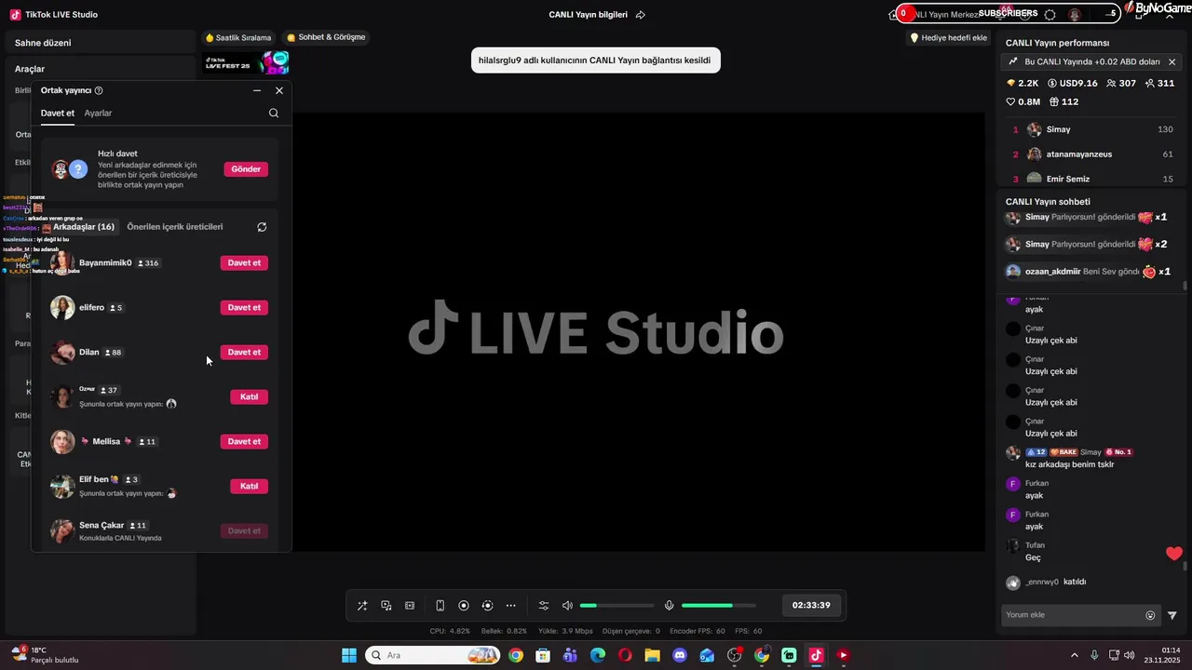The image size is (1192, 670).
Task: Open Microsoft Edge from the taskbar
Action: (x=598, y=655)
